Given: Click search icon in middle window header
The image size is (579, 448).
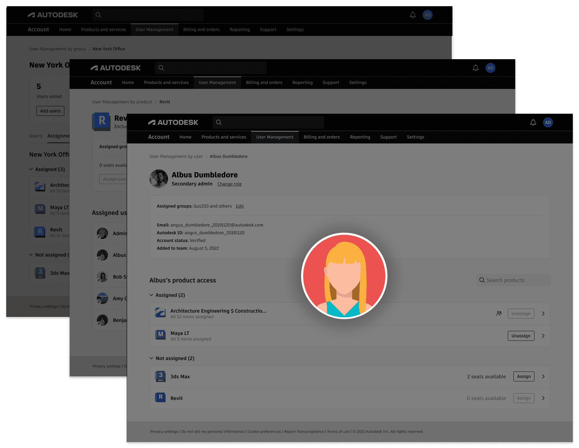Looking at the screenshot, I should [161, 68].
